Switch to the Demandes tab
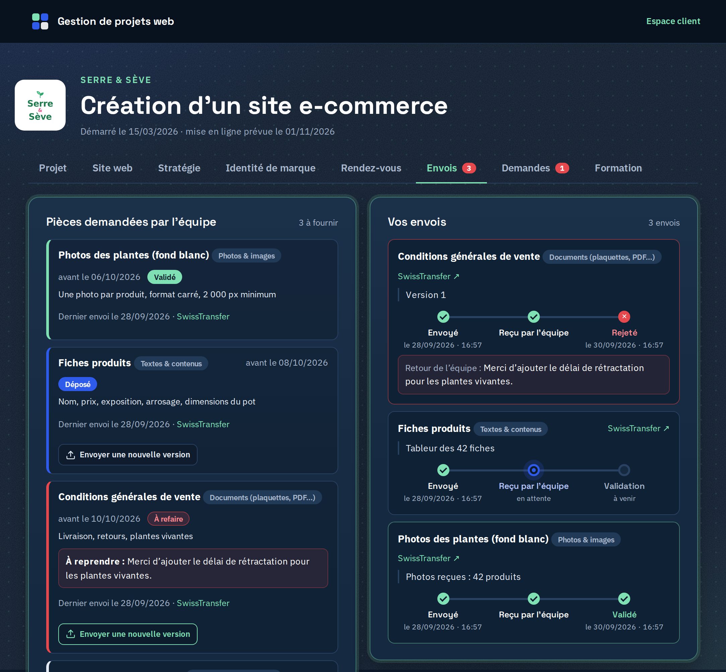 535,168
